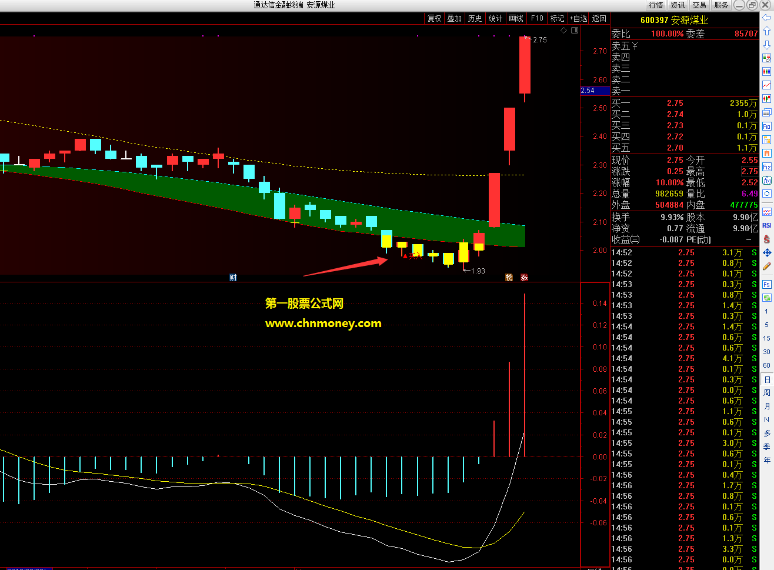Screen dimensions: 774x570
Task: Select the 多 multi-period view
Action: (x=767, y=433)
